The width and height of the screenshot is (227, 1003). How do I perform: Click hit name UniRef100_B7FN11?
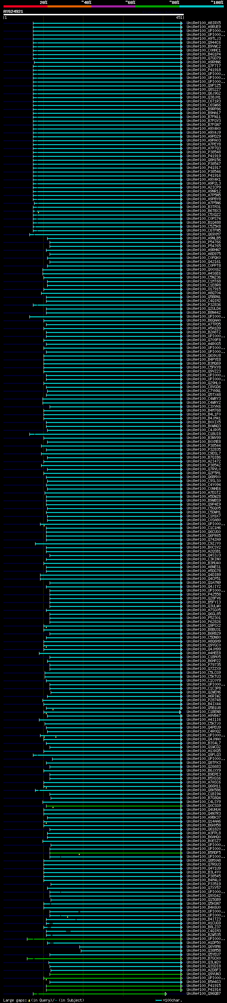point(204,117)
